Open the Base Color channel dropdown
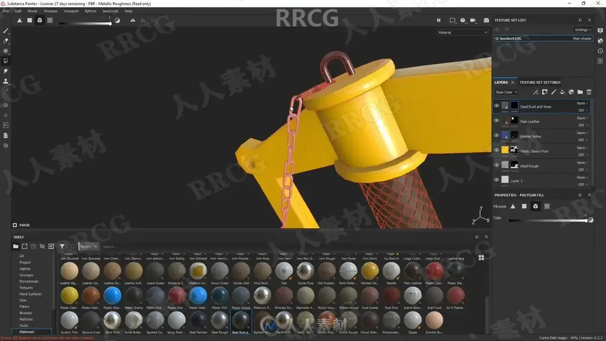The height and width of the screenshot is (341, 606). 507,92
